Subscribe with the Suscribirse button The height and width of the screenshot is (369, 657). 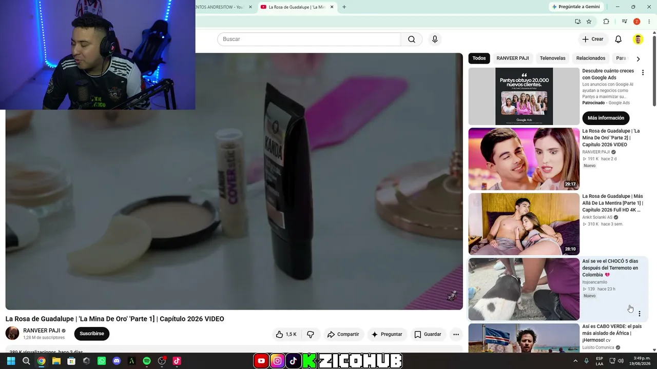pos(92,334)
